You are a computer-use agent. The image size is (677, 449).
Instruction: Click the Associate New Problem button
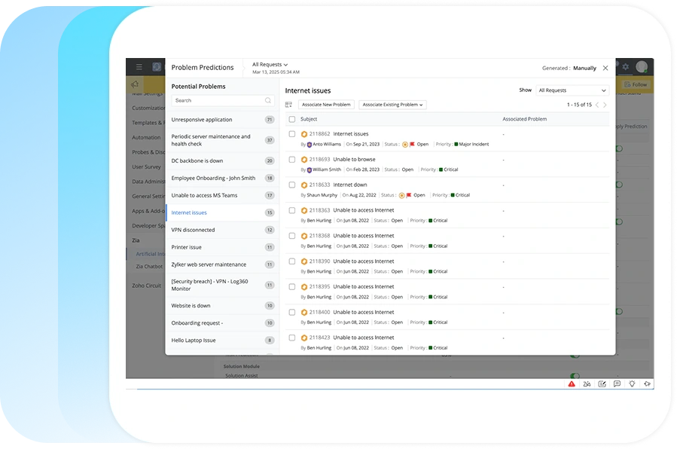point(325,105)
